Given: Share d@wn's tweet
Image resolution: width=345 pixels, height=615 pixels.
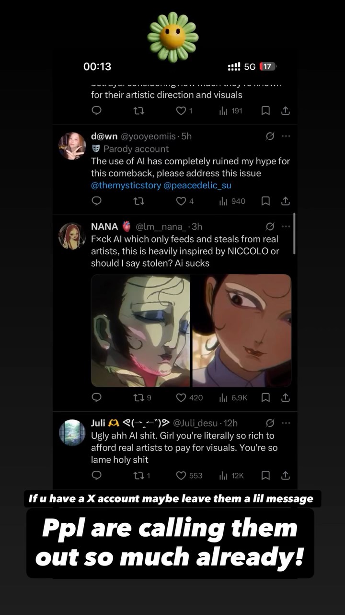Looking at the screenshot, I should coord(285,201).
